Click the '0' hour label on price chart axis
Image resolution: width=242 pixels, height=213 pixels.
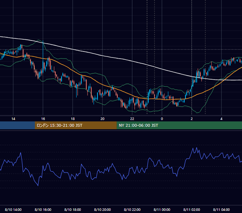point(162,119)
